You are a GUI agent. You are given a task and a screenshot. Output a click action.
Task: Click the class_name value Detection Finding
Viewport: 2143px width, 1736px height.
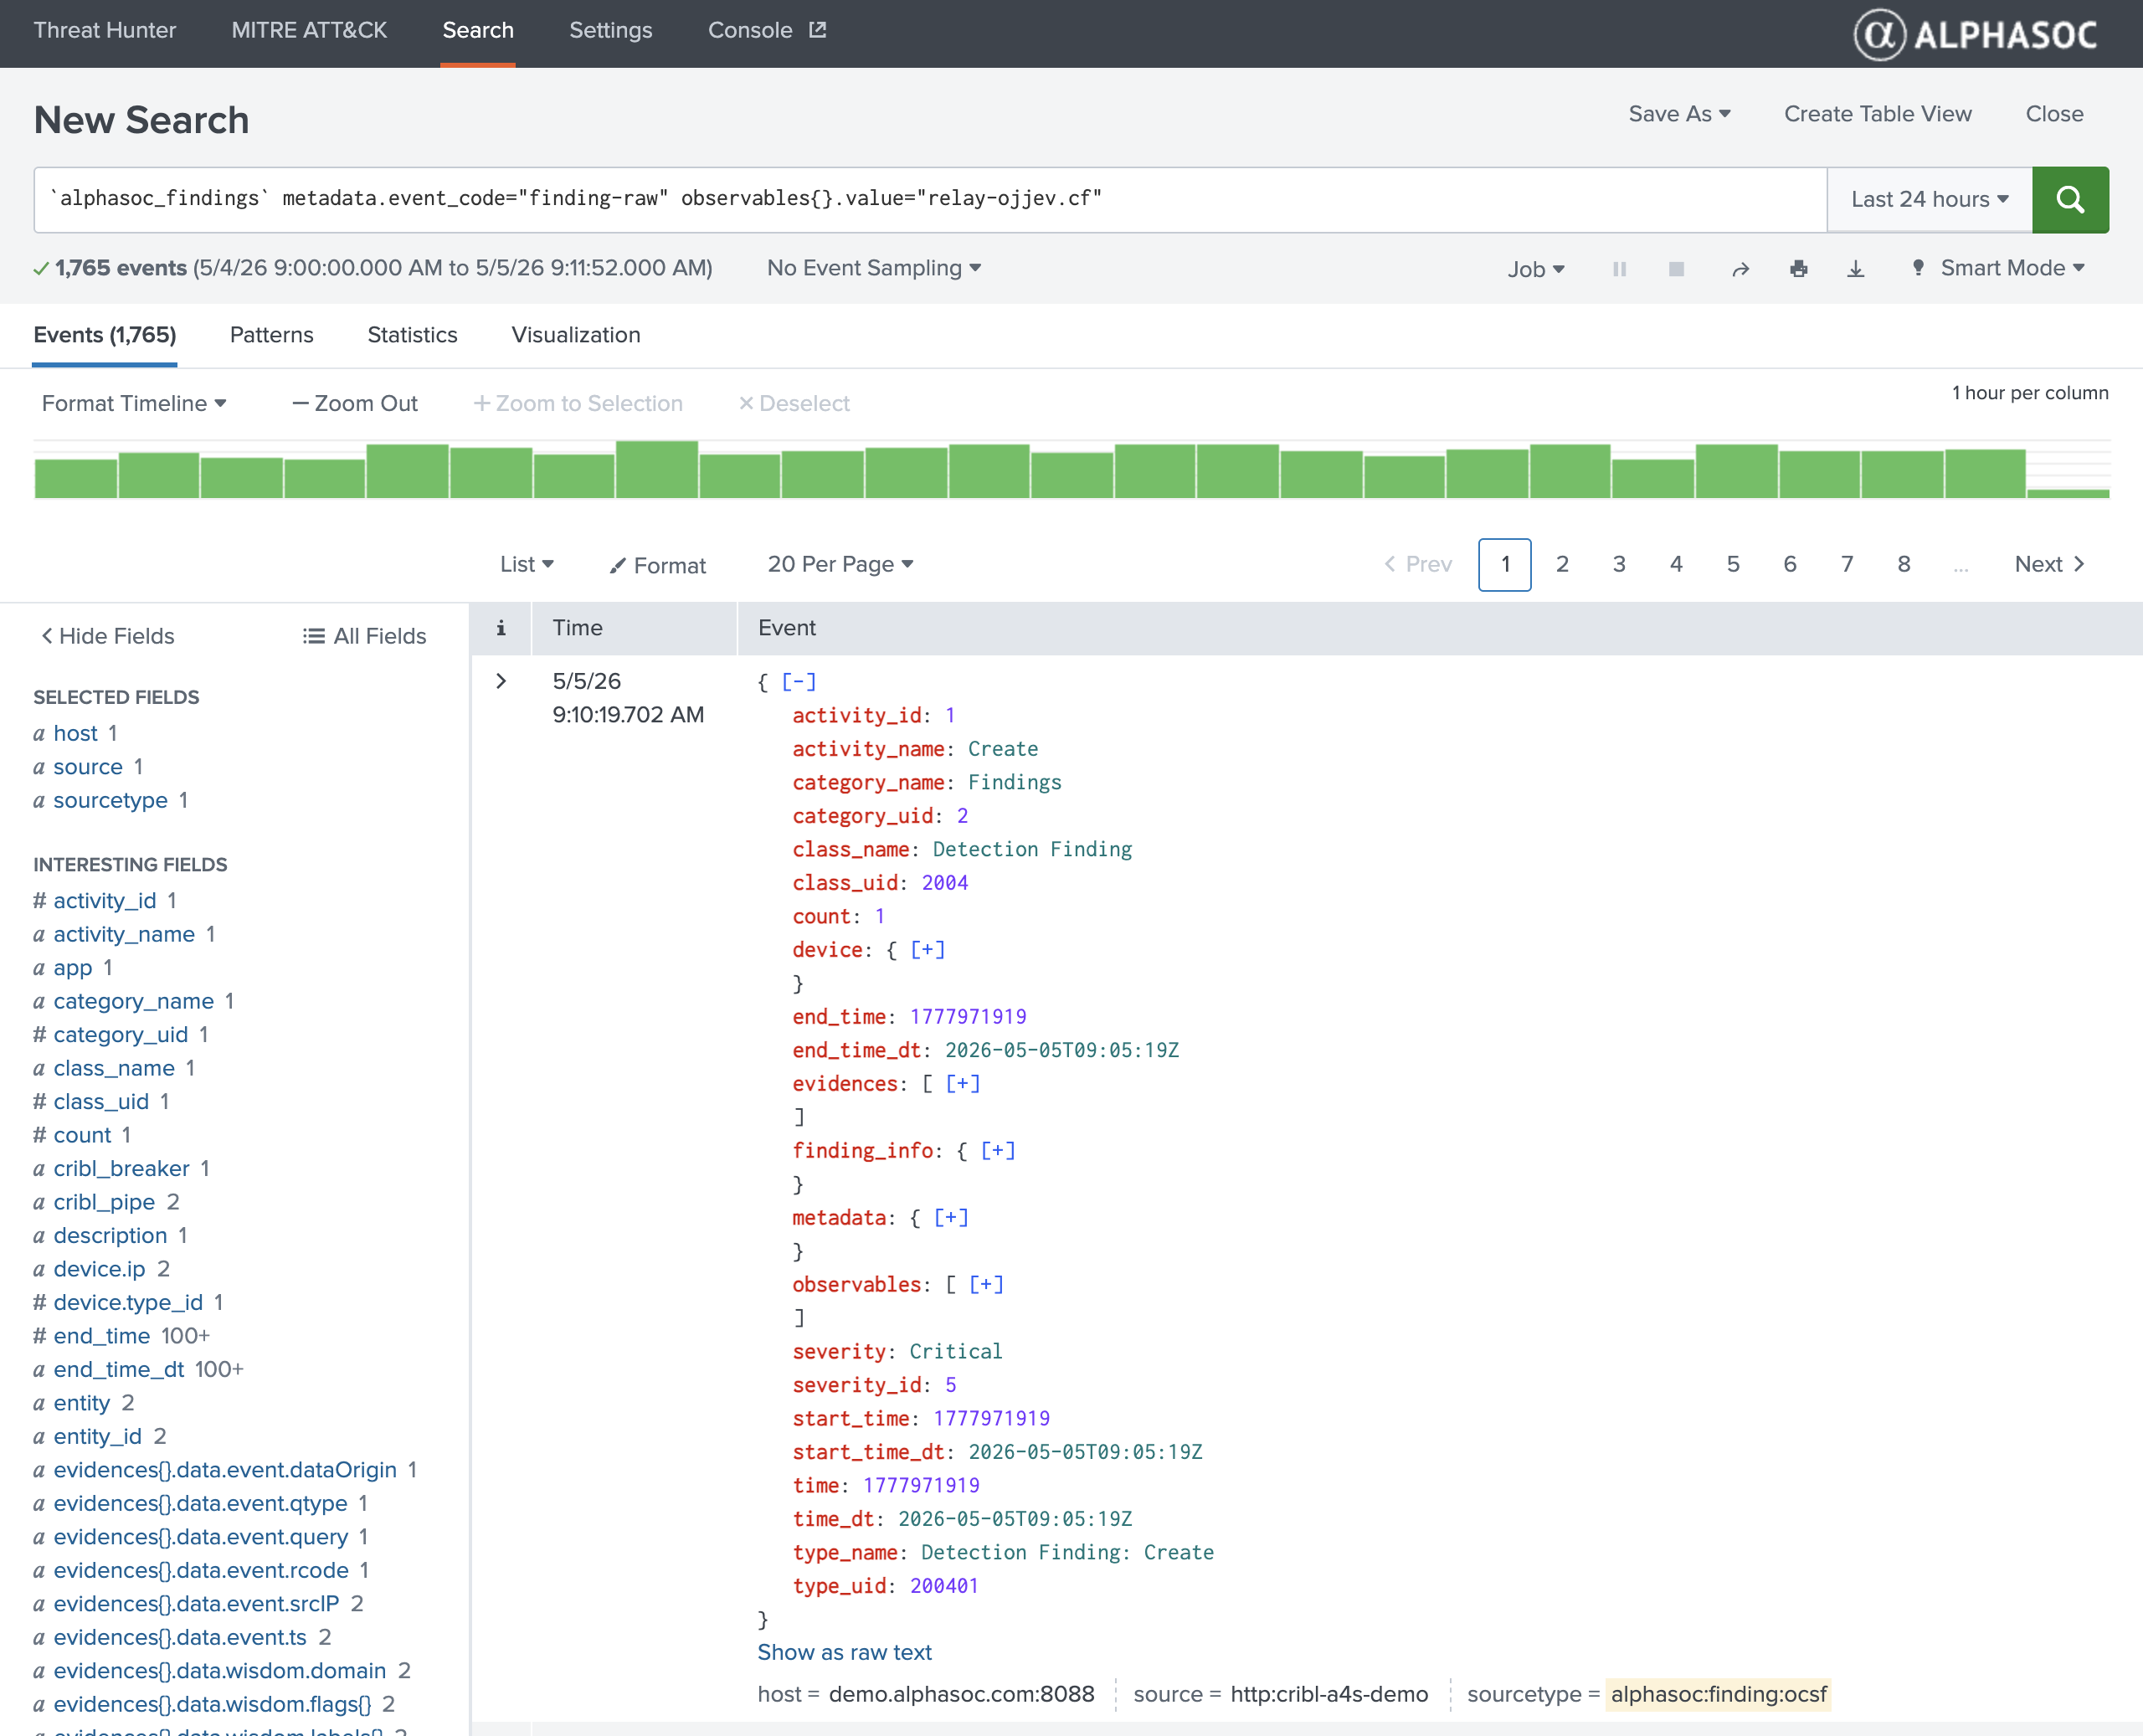(x=1032, y=850)
